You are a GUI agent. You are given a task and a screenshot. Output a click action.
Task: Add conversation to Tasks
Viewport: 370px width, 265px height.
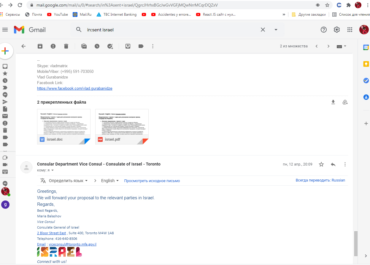coord(110,46)
